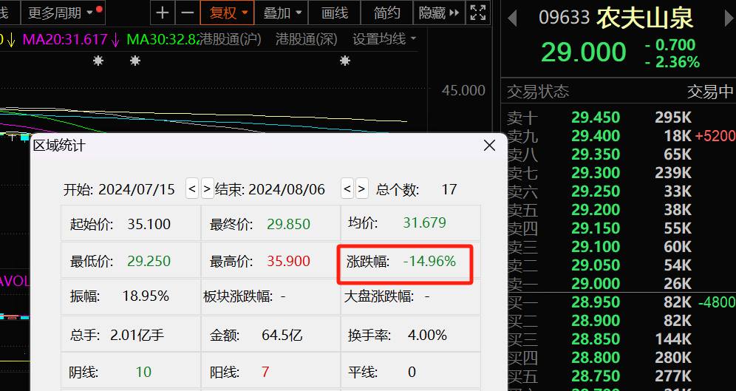736x391 pixels.
Task: Click the 卖九 29.400 order row
Action: pos(621,136)
